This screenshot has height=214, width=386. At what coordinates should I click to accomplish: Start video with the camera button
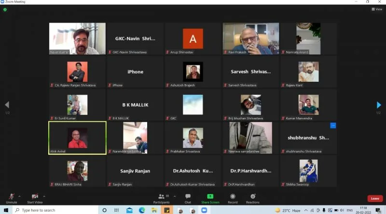34,197
